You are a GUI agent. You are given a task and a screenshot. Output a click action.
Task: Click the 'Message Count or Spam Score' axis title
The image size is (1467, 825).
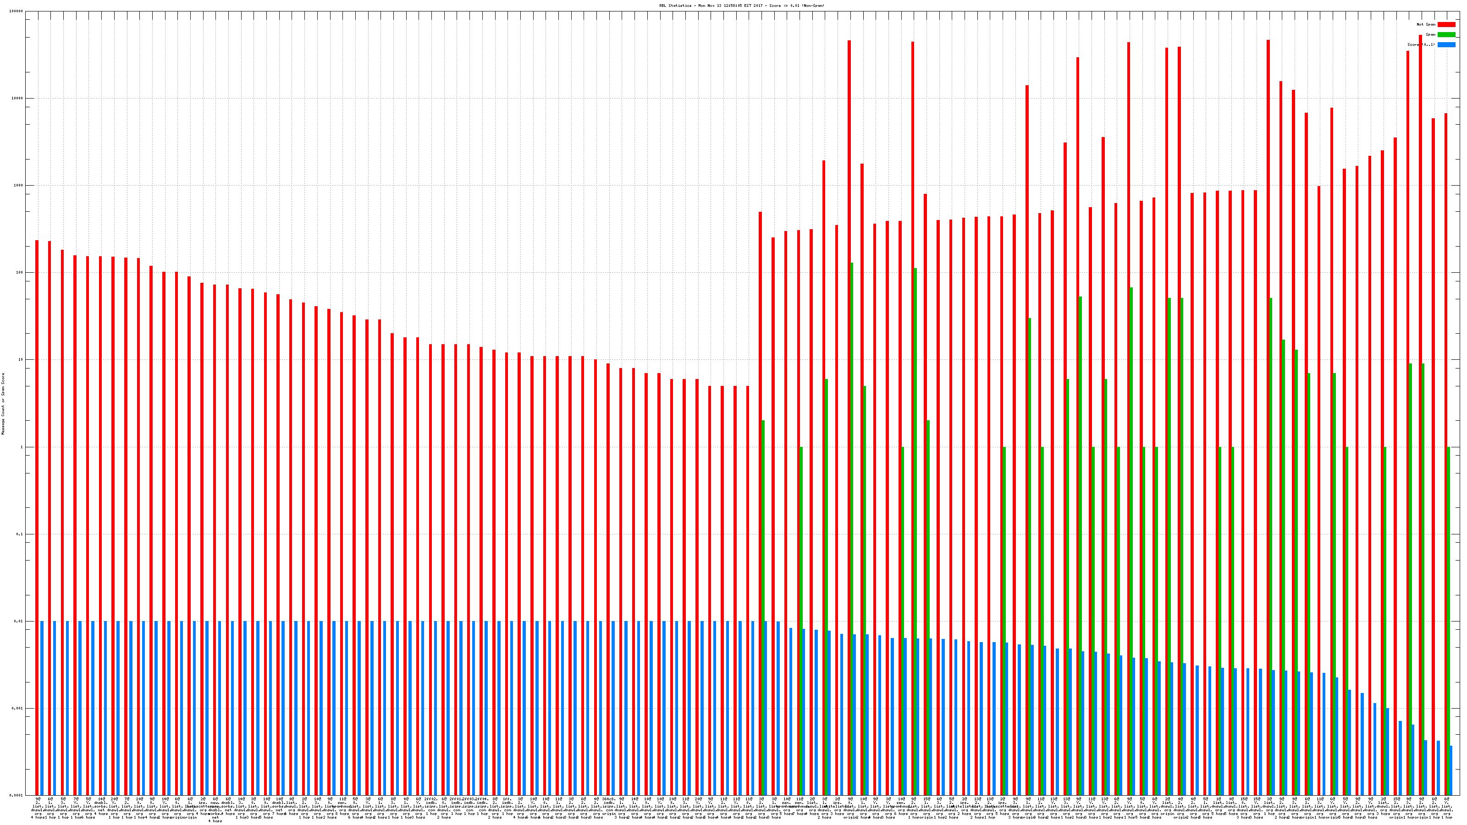(3, 404)
